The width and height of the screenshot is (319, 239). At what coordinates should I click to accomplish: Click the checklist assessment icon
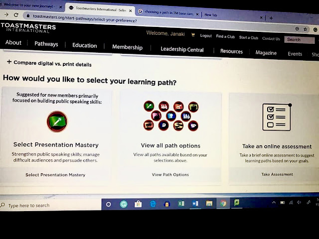coord(277,117)
